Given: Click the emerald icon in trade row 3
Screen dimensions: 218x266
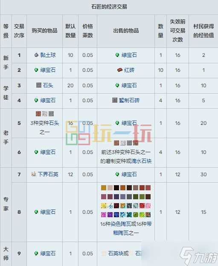Looking at the screenshot, I should click(x=117, y=85).
